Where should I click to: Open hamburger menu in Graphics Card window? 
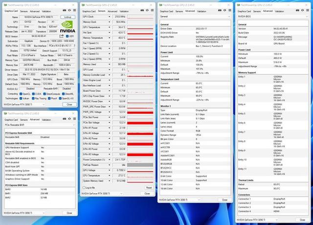coord(74,10)
